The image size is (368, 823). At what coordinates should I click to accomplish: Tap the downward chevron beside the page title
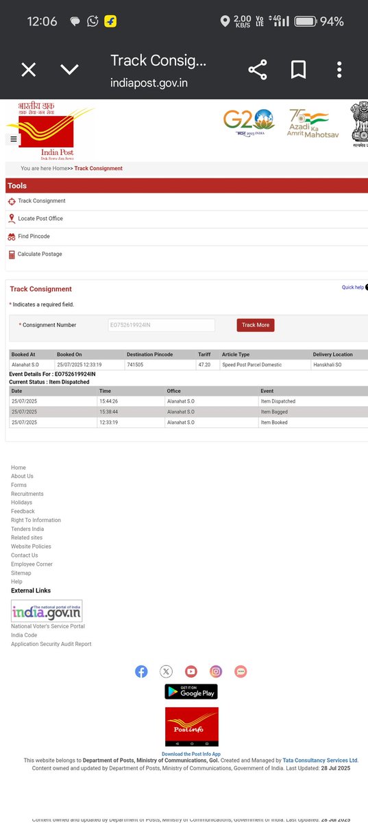[69, 69]
